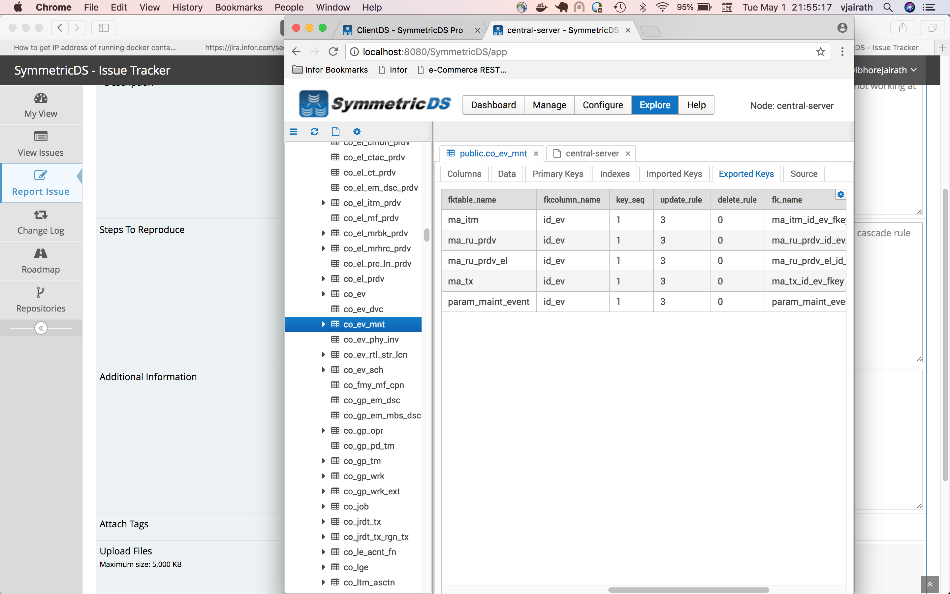
Task: Open Bluetooth status in menu bar
Action: [643, 8]
